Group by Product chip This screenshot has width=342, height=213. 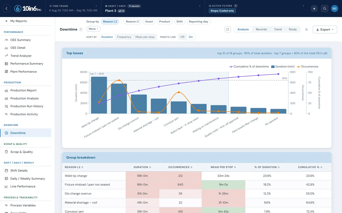coord(165,22)
